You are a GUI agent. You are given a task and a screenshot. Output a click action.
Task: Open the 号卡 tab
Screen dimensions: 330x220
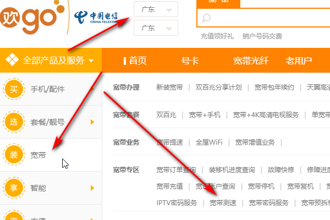point(190,61)
